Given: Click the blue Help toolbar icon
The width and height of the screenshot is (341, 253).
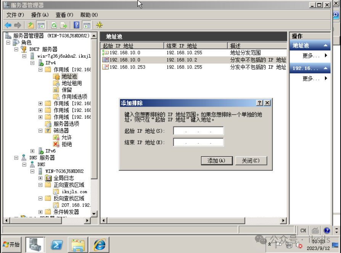Looking at the screenshot, I should point(77,25).
